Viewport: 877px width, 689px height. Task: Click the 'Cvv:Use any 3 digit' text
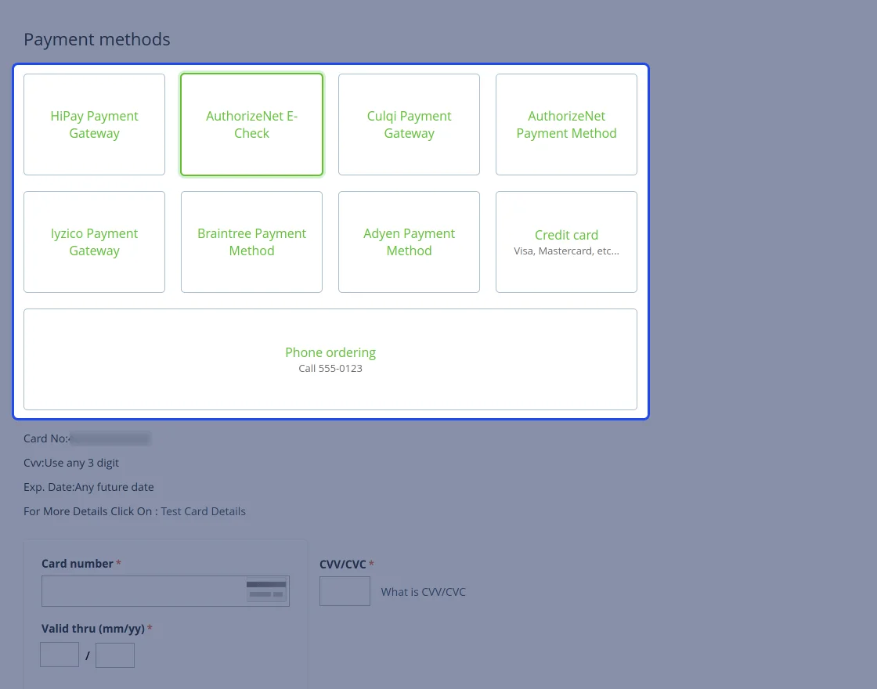point(71,463)
